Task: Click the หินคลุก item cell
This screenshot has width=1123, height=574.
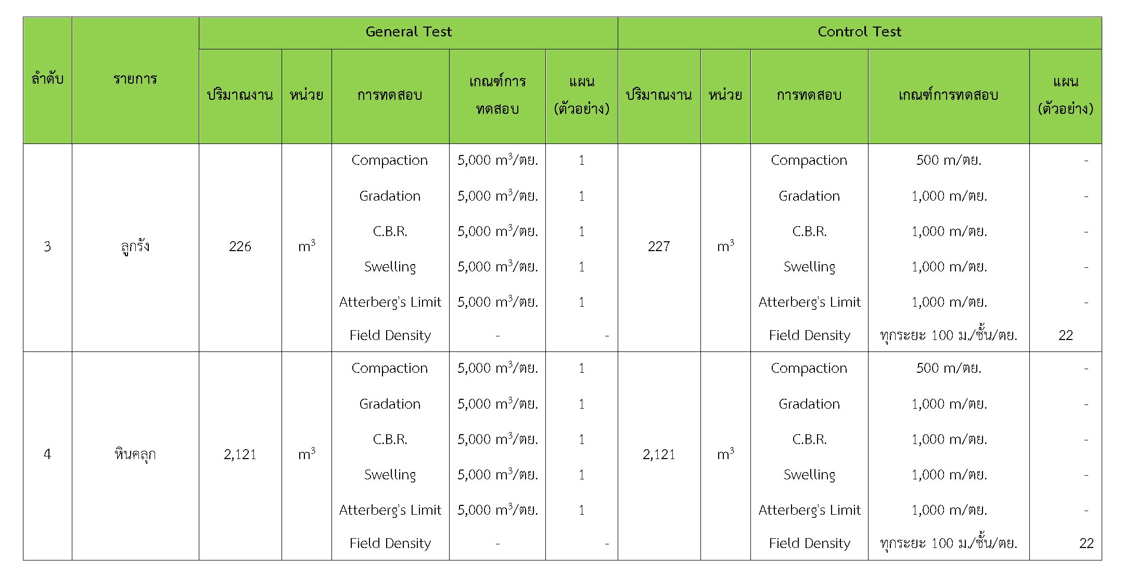Action: [135, 455]
